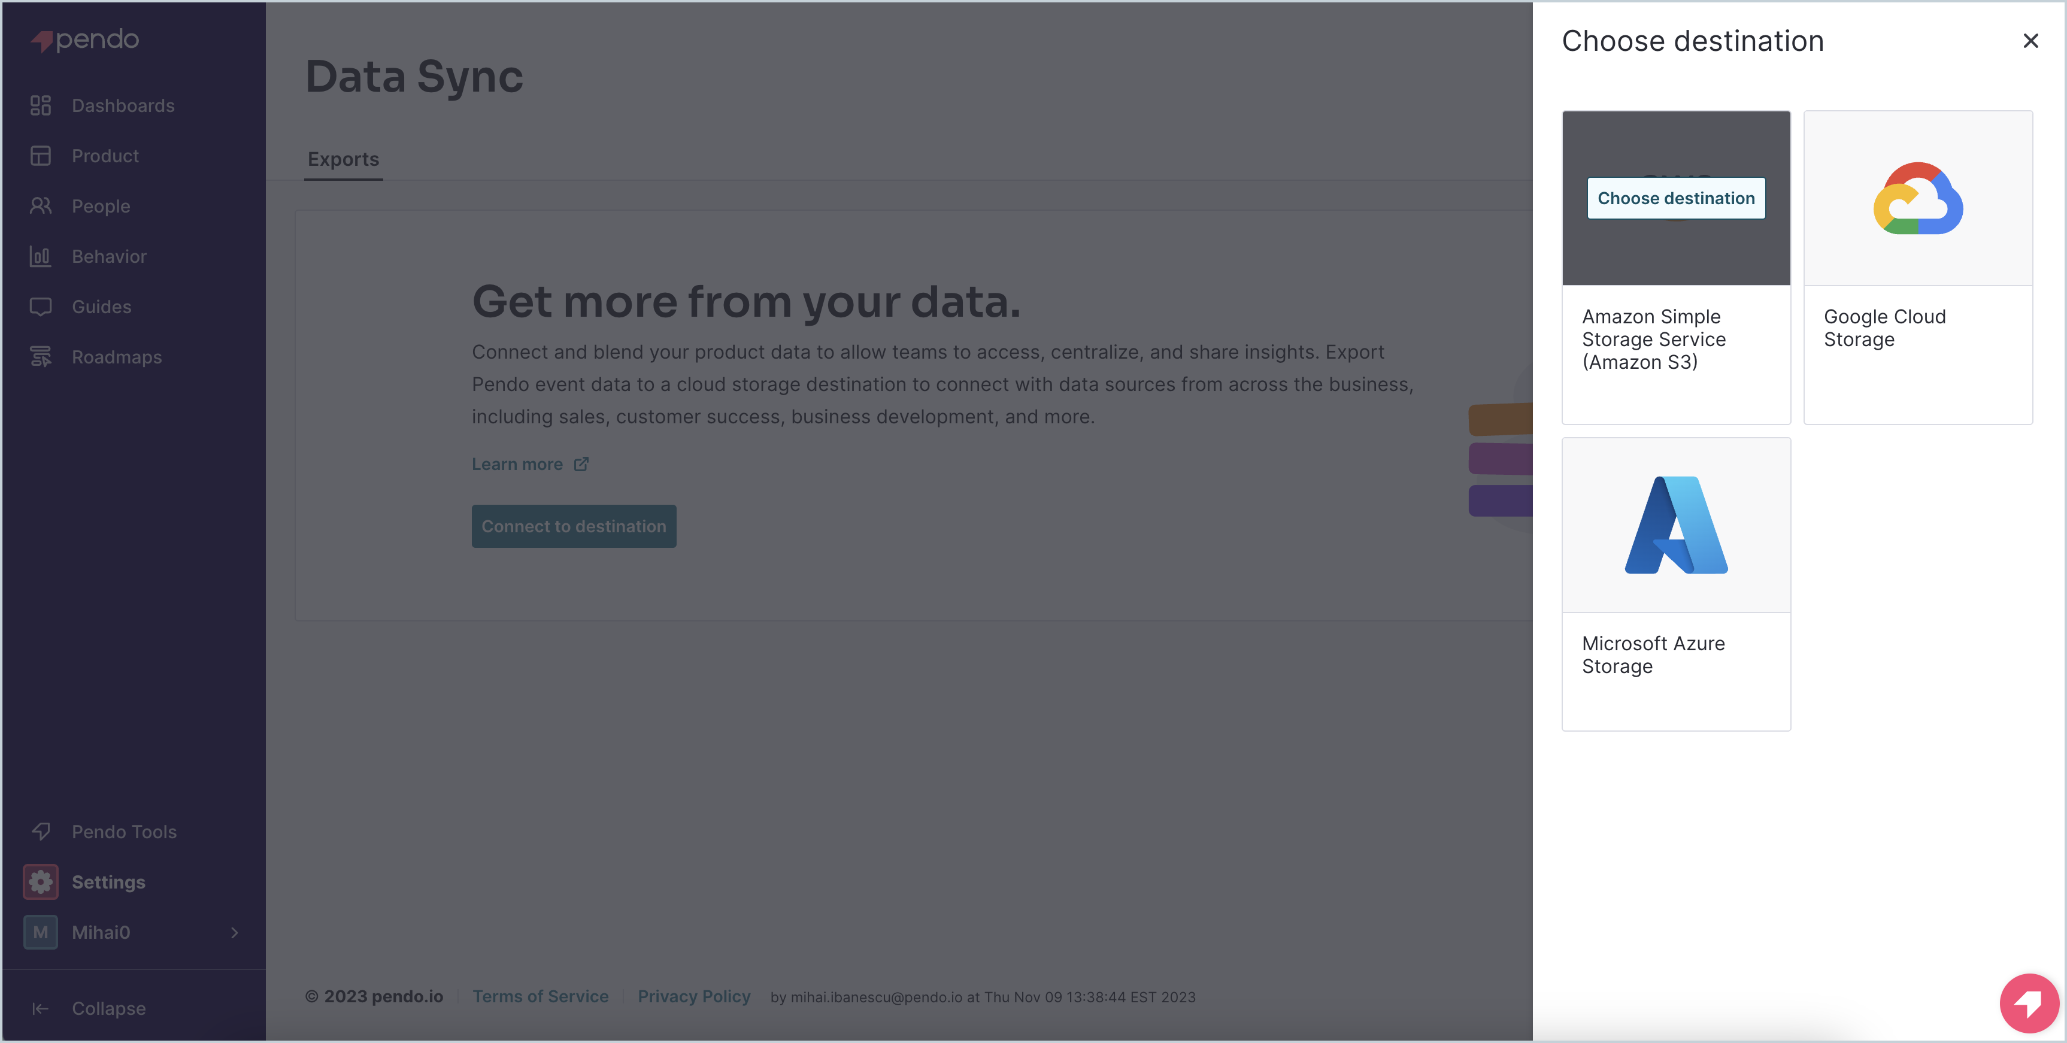Click the Choose destination button for Amazon S3
This screenshot has width=2067, height=1043.
pos(1675,198)
